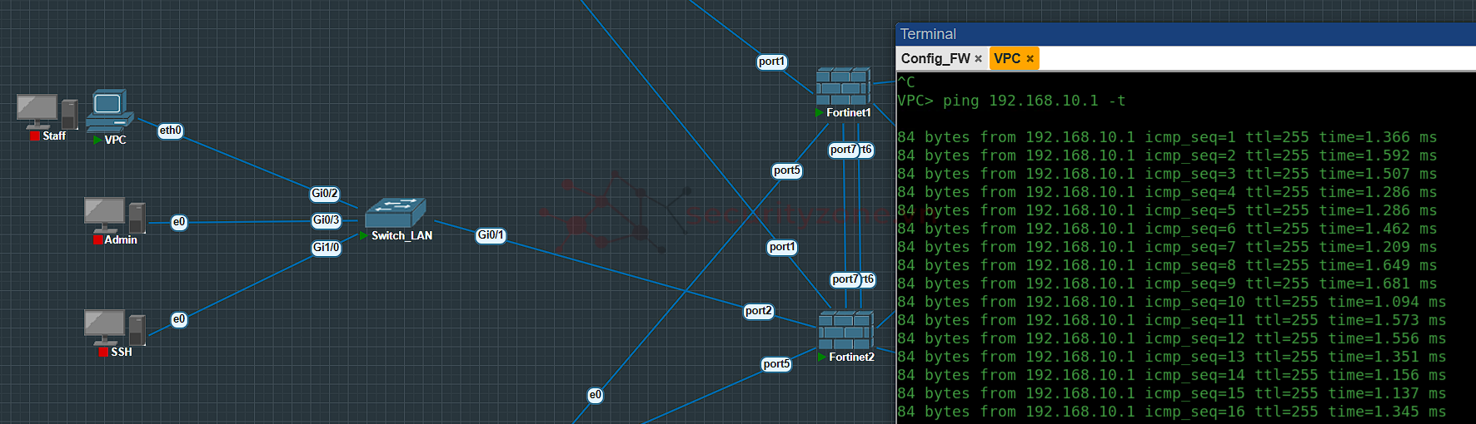The height and width of the screenshot is (424, 1476).
Task: Click the port7 label above Fortinet2
Action: pyautogui.click(x=845, y=279)
